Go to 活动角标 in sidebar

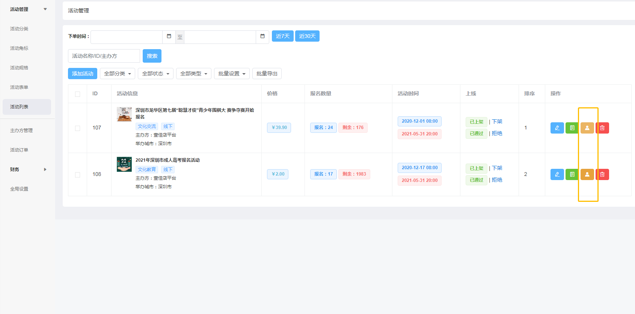19,48
